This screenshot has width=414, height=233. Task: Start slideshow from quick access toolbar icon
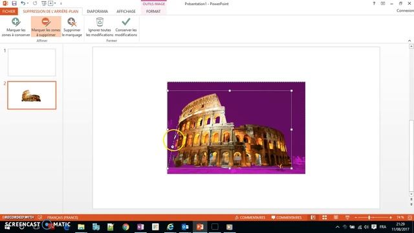click(x=44, y=3)
